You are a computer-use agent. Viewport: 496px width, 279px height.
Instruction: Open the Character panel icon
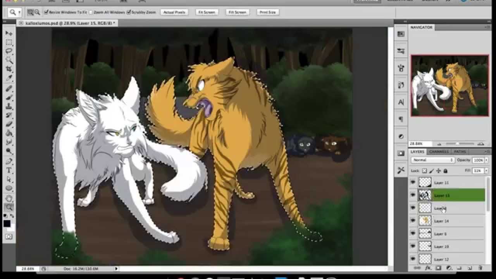click(401, 102)
